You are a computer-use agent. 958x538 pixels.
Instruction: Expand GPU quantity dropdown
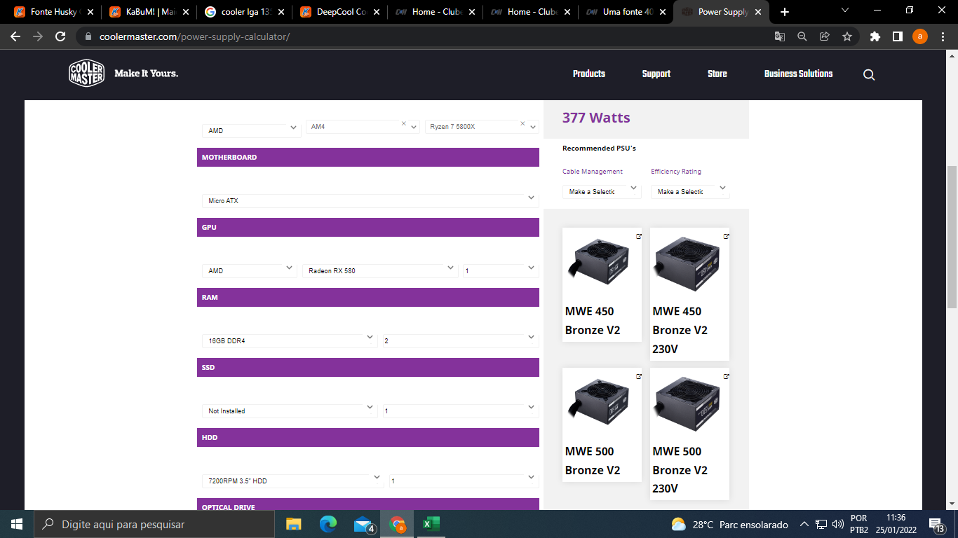[501, 270]
